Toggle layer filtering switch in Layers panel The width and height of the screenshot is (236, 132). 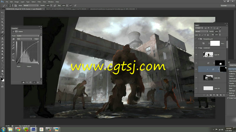click(x=220, y=28)
